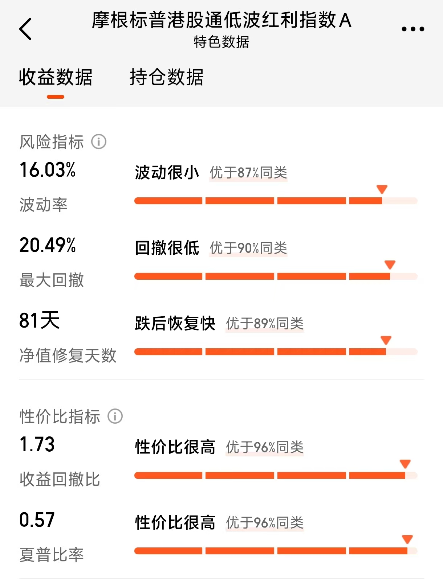Image resolution: width=443 pixels, height=579 pixels.
Task: Switch to the 持仓数据 tab
Action: 167,77
